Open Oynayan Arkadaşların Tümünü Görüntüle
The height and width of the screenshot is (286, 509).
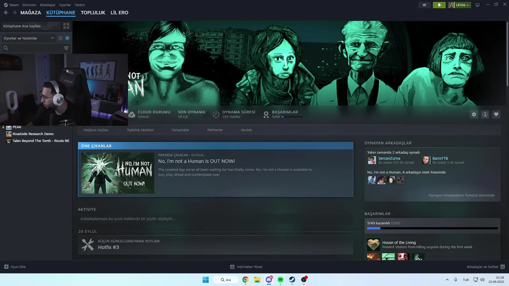462,195
